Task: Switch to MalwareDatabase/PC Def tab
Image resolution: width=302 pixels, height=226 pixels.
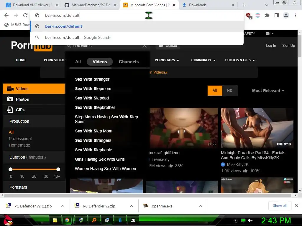Action: (x=91, y=5)
